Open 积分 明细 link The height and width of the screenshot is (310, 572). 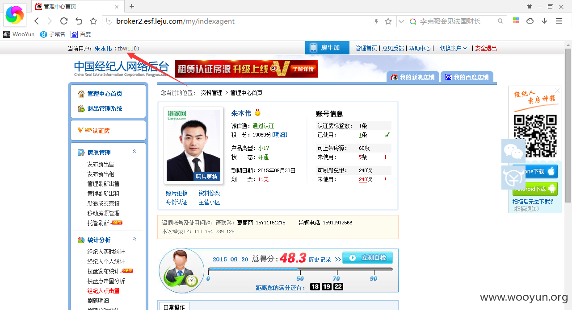pos(280,135)
